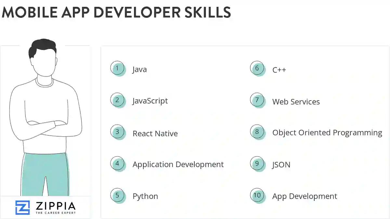Select the Application Development text
This screenshot has width=390, height=219.
pyautogui.click(x=178, y=164)
